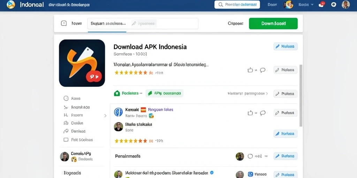Click comment bubble on the Kercald review
Viewport: 357px width, 178px height.
(x=263, y=113)
